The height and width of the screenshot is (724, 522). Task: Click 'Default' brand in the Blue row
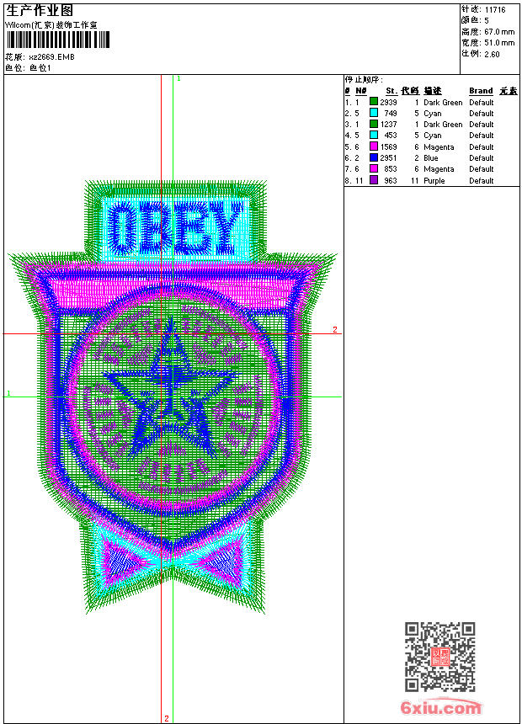(482, 158)
